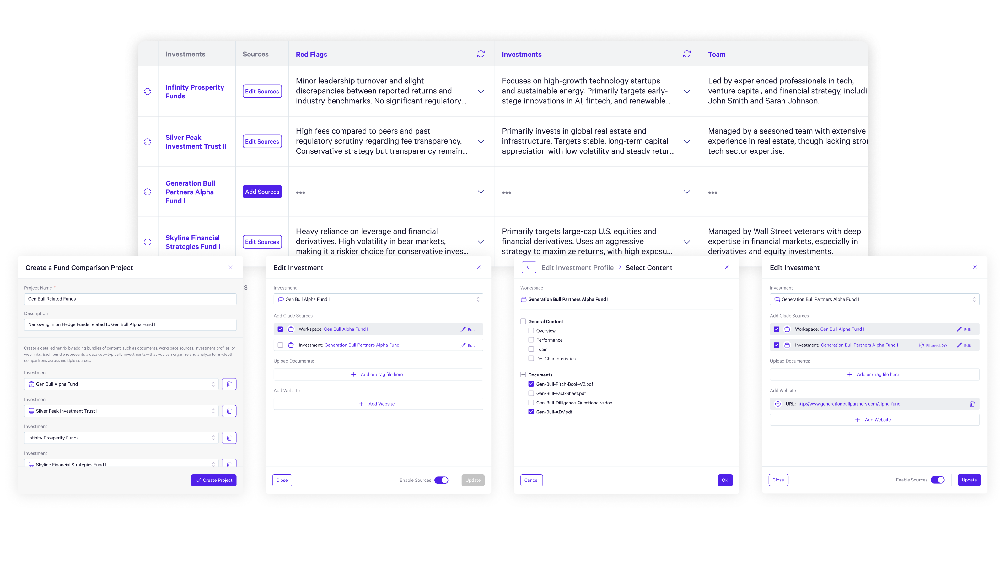Delete the generationbullpartners website URL

point(972,404)
